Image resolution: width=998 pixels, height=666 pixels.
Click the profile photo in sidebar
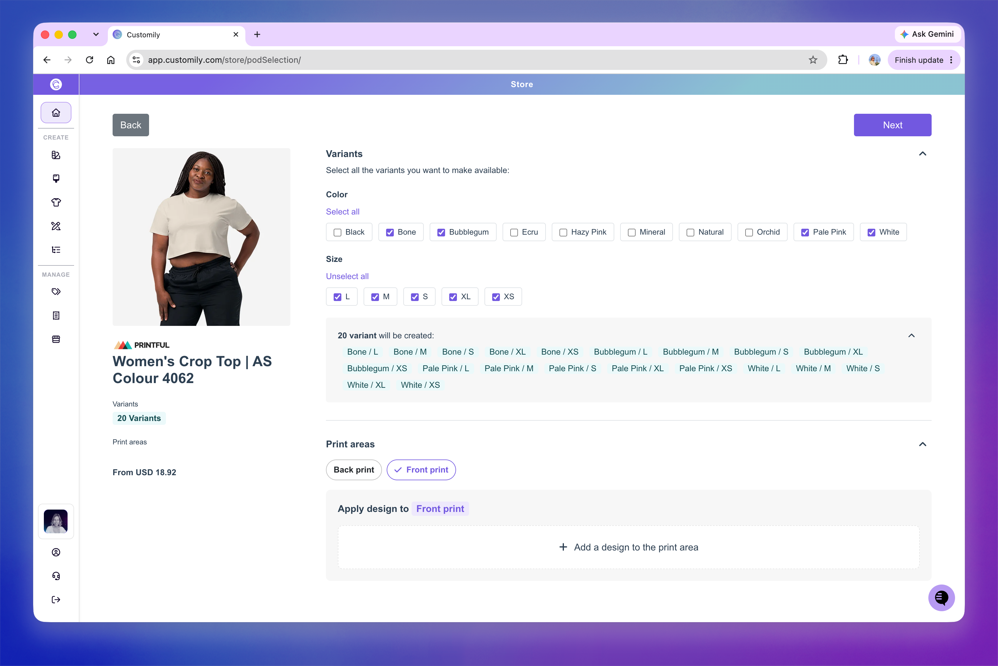pos(56,521)
